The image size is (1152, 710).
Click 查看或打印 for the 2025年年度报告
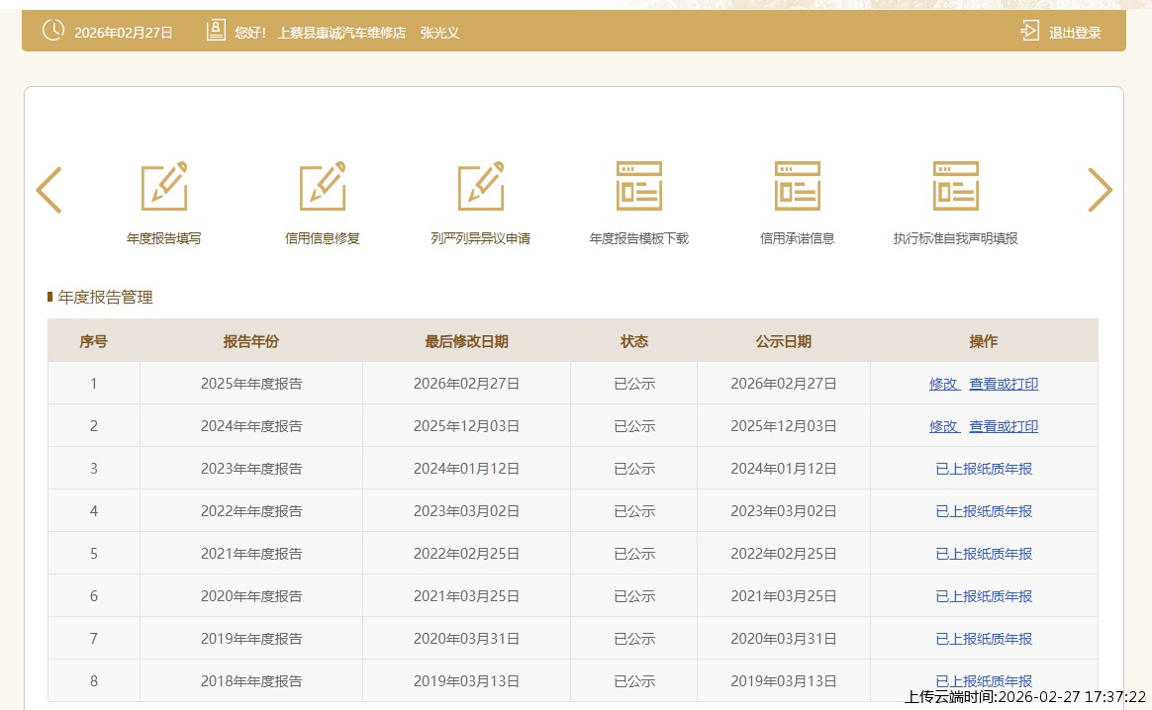tap(1004, 384)
